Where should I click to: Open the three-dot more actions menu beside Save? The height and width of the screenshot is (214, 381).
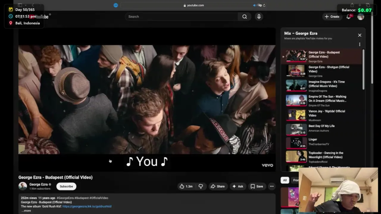[272, 186]
